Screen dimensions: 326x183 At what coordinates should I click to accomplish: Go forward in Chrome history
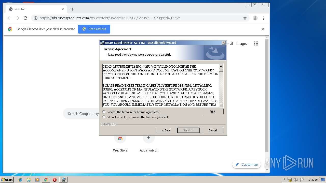tap(17, 18)
